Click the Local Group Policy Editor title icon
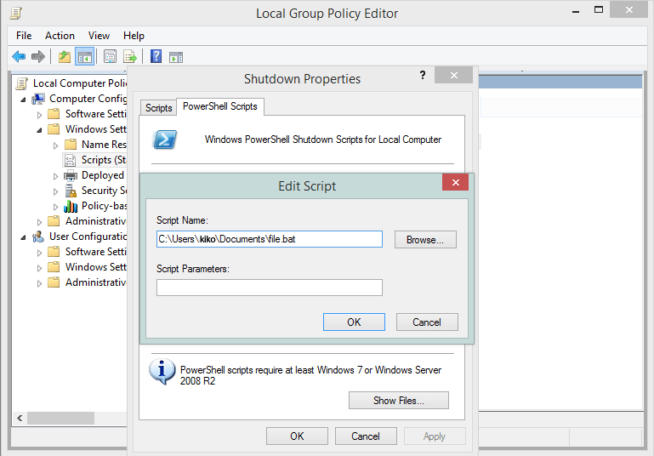This screenshot has width=654, height=456. 16,13
